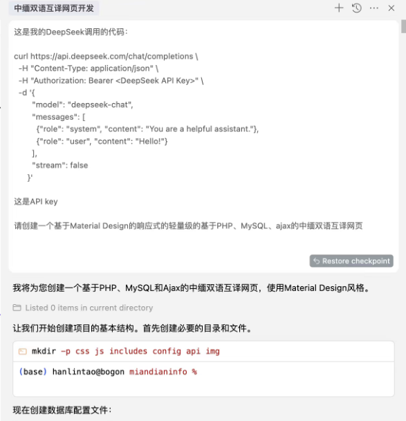The width and height of the screenshot is (406, 421).
Task: Click the terminal icon beside mkdir command
Action: tap(23, 351)
